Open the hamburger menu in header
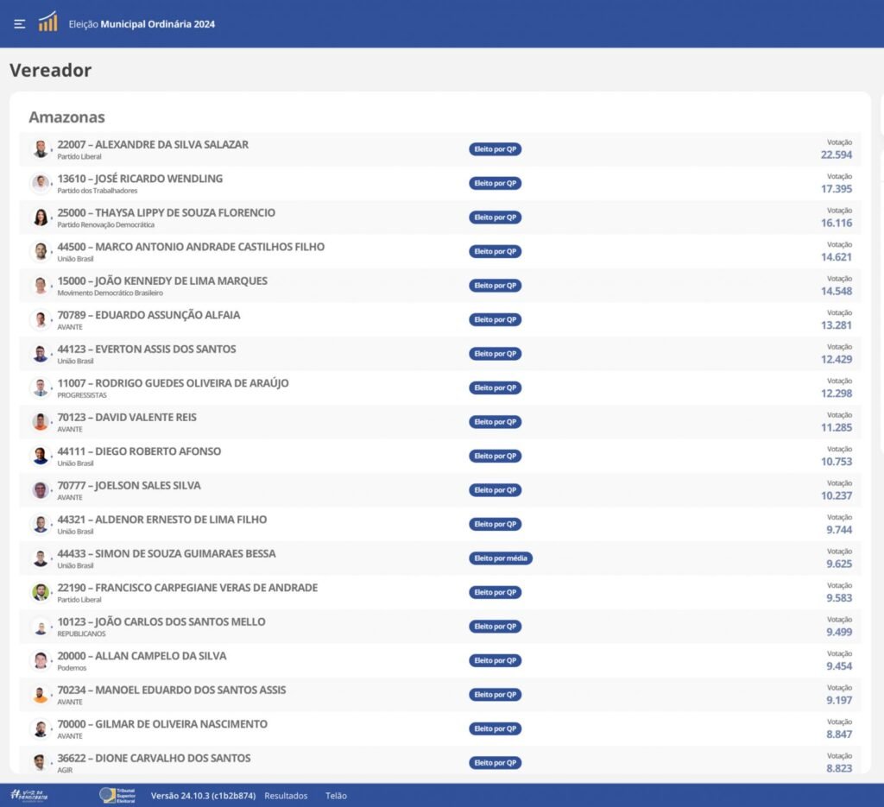The height and width of the screenshot is (807, 884). coord(20,23)
